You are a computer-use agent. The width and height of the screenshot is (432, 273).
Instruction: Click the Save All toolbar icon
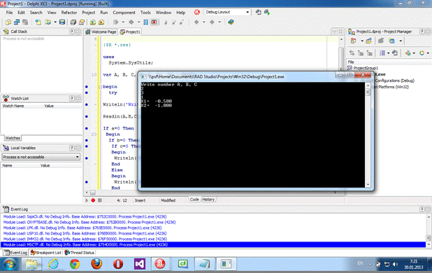tap(73, 22)
